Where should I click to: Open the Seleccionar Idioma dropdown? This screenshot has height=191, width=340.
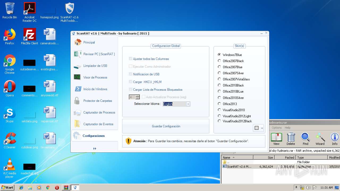pos(188,104)
